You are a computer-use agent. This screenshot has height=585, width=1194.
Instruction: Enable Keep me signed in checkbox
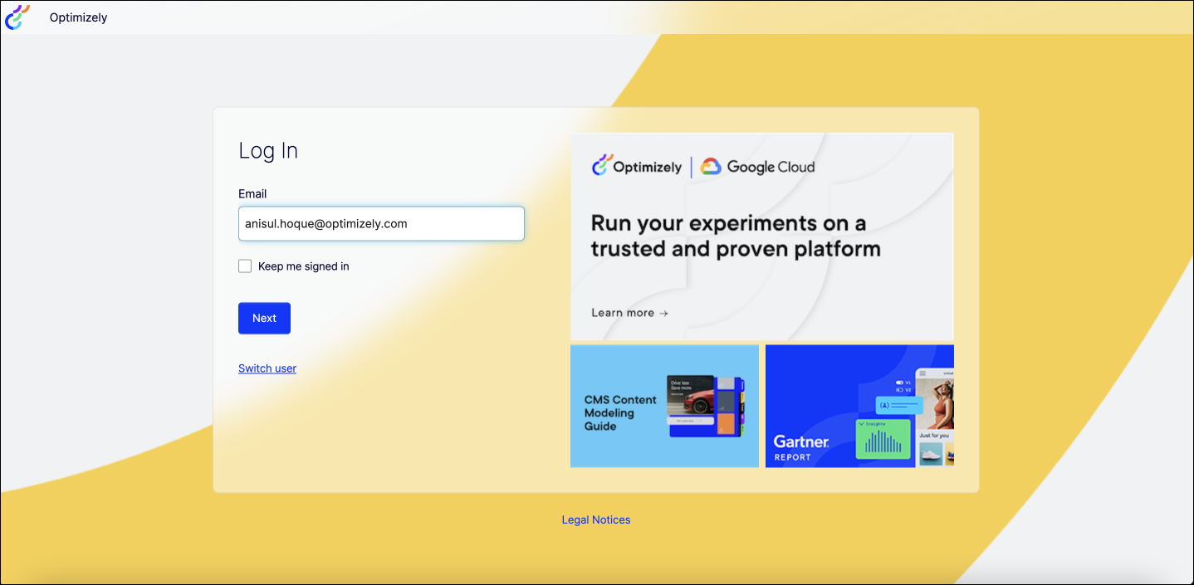click(245, 266)
